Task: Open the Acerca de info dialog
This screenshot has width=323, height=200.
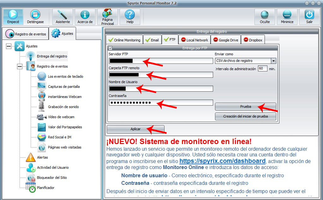Action: pos(85,17)
